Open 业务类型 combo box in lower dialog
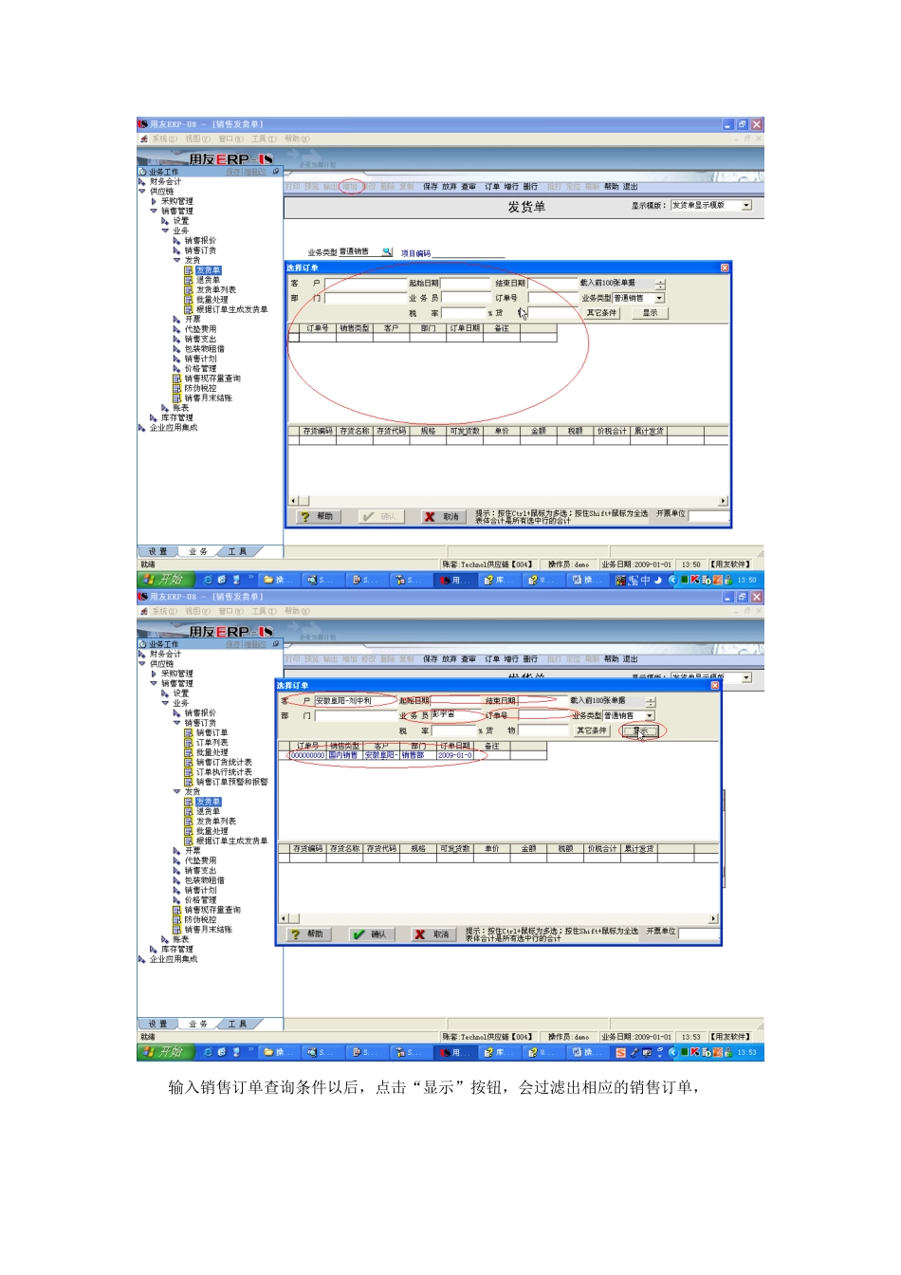Image resolution: width=901 pixels, height=1275 pixels. click(x=650, y=716)
